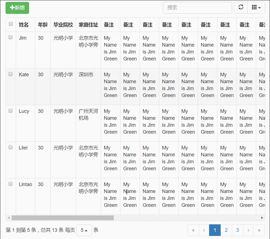Select the checkbox beside Lucy
This screenshot has width=270, height=239.
pyautogui.click(x=11, y=111)
